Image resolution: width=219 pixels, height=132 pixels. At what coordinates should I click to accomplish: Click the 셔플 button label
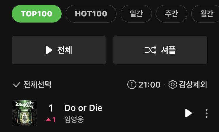point(168,50)
